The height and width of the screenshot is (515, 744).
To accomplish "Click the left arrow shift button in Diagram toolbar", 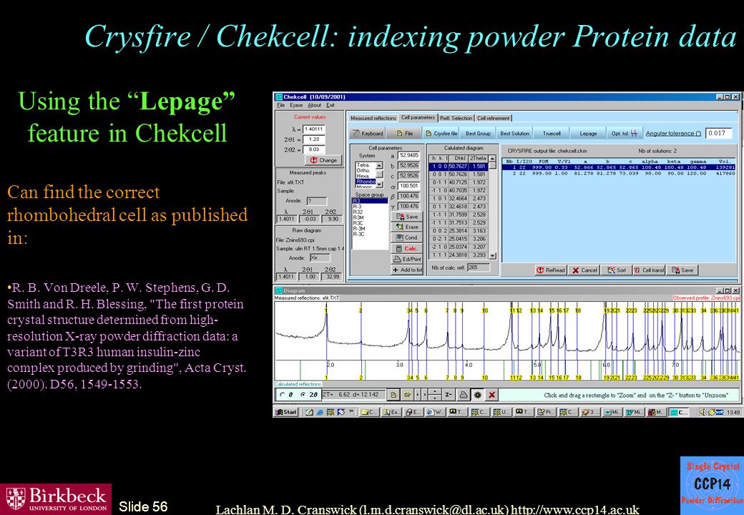I will tap(418, 395).
